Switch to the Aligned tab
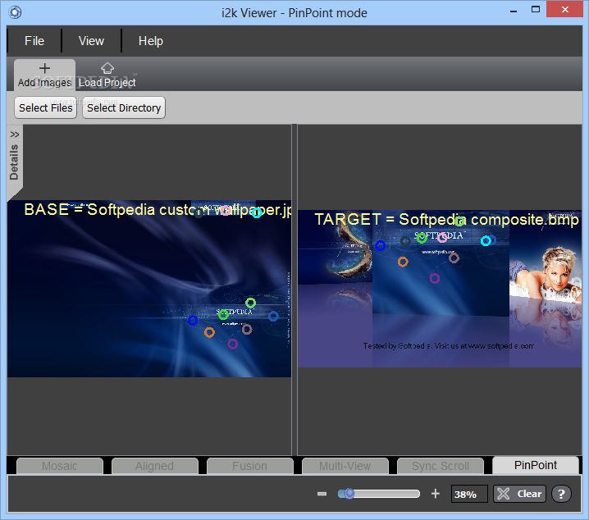Viewport: 589px width, 520px height. click(155, 466)
